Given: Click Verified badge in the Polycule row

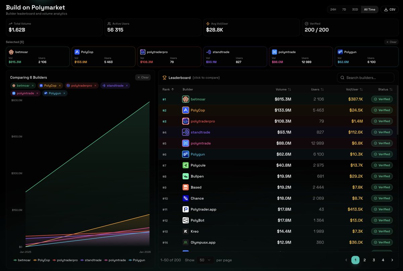Looking at the screenshot, I should click(x=382, y=165).
